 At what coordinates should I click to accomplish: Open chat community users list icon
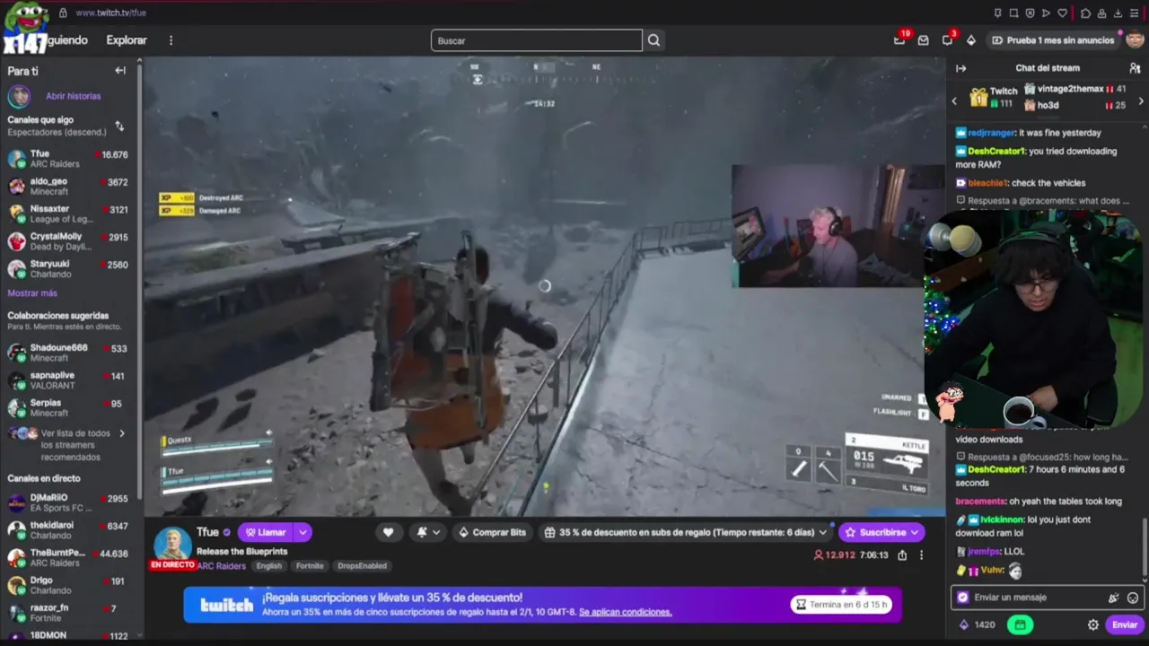point(1135,68)
